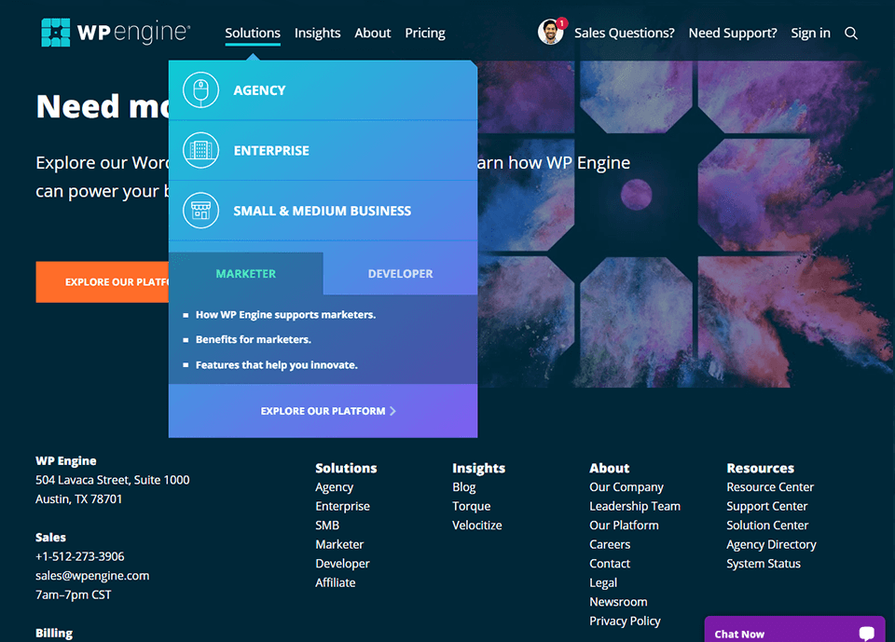This screenshot has width=895, height=642.
Task: Open the Agency Directory link
Action: click(x=771, y=544)
